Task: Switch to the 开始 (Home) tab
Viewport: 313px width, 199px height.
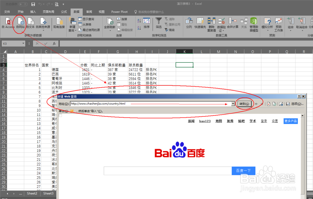Action: pyautogui.click(x=21, y=12)
